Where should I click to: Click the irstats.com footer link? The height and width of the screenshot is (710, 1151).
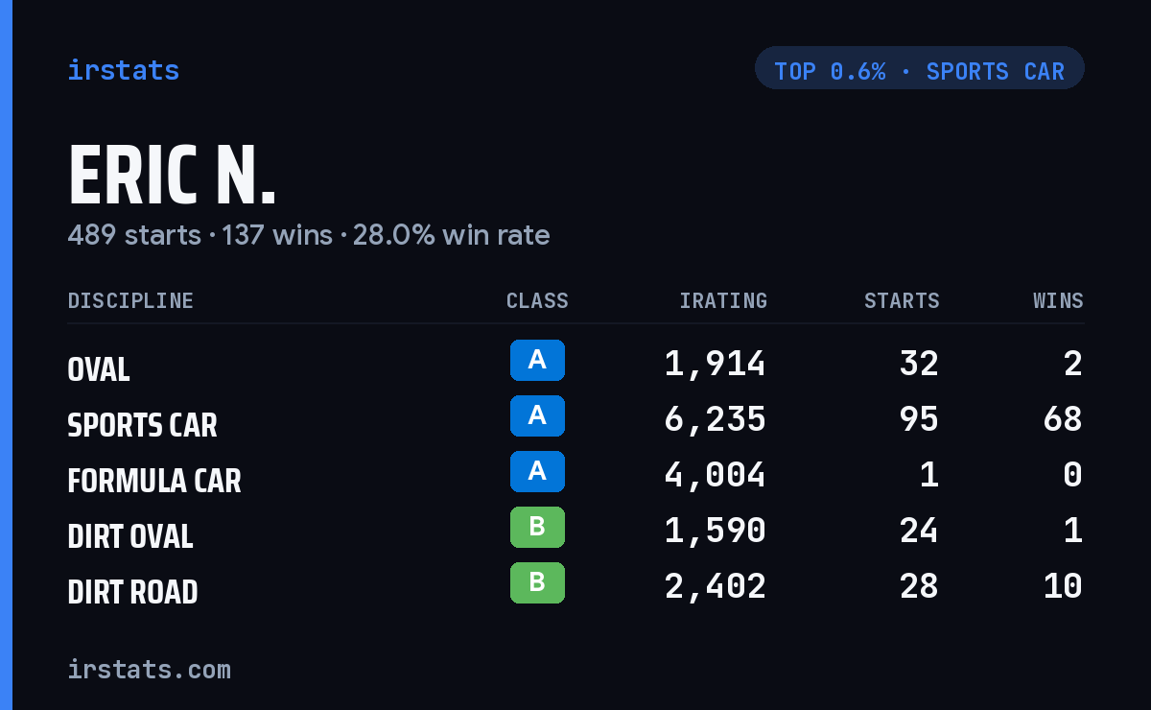click(x=150, y=669)
